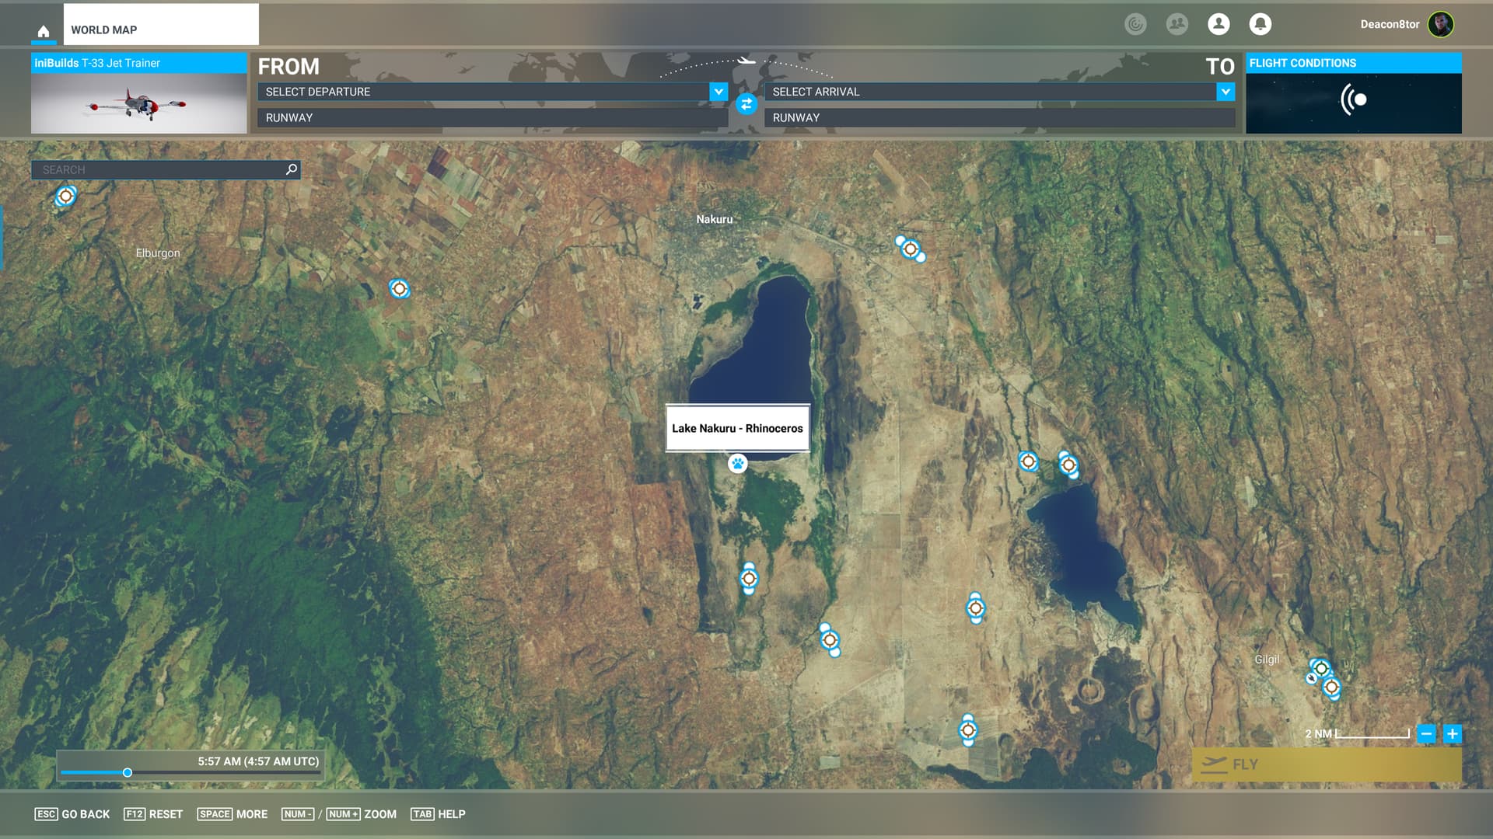Open the notifications bell icon

coord(1260,24)
